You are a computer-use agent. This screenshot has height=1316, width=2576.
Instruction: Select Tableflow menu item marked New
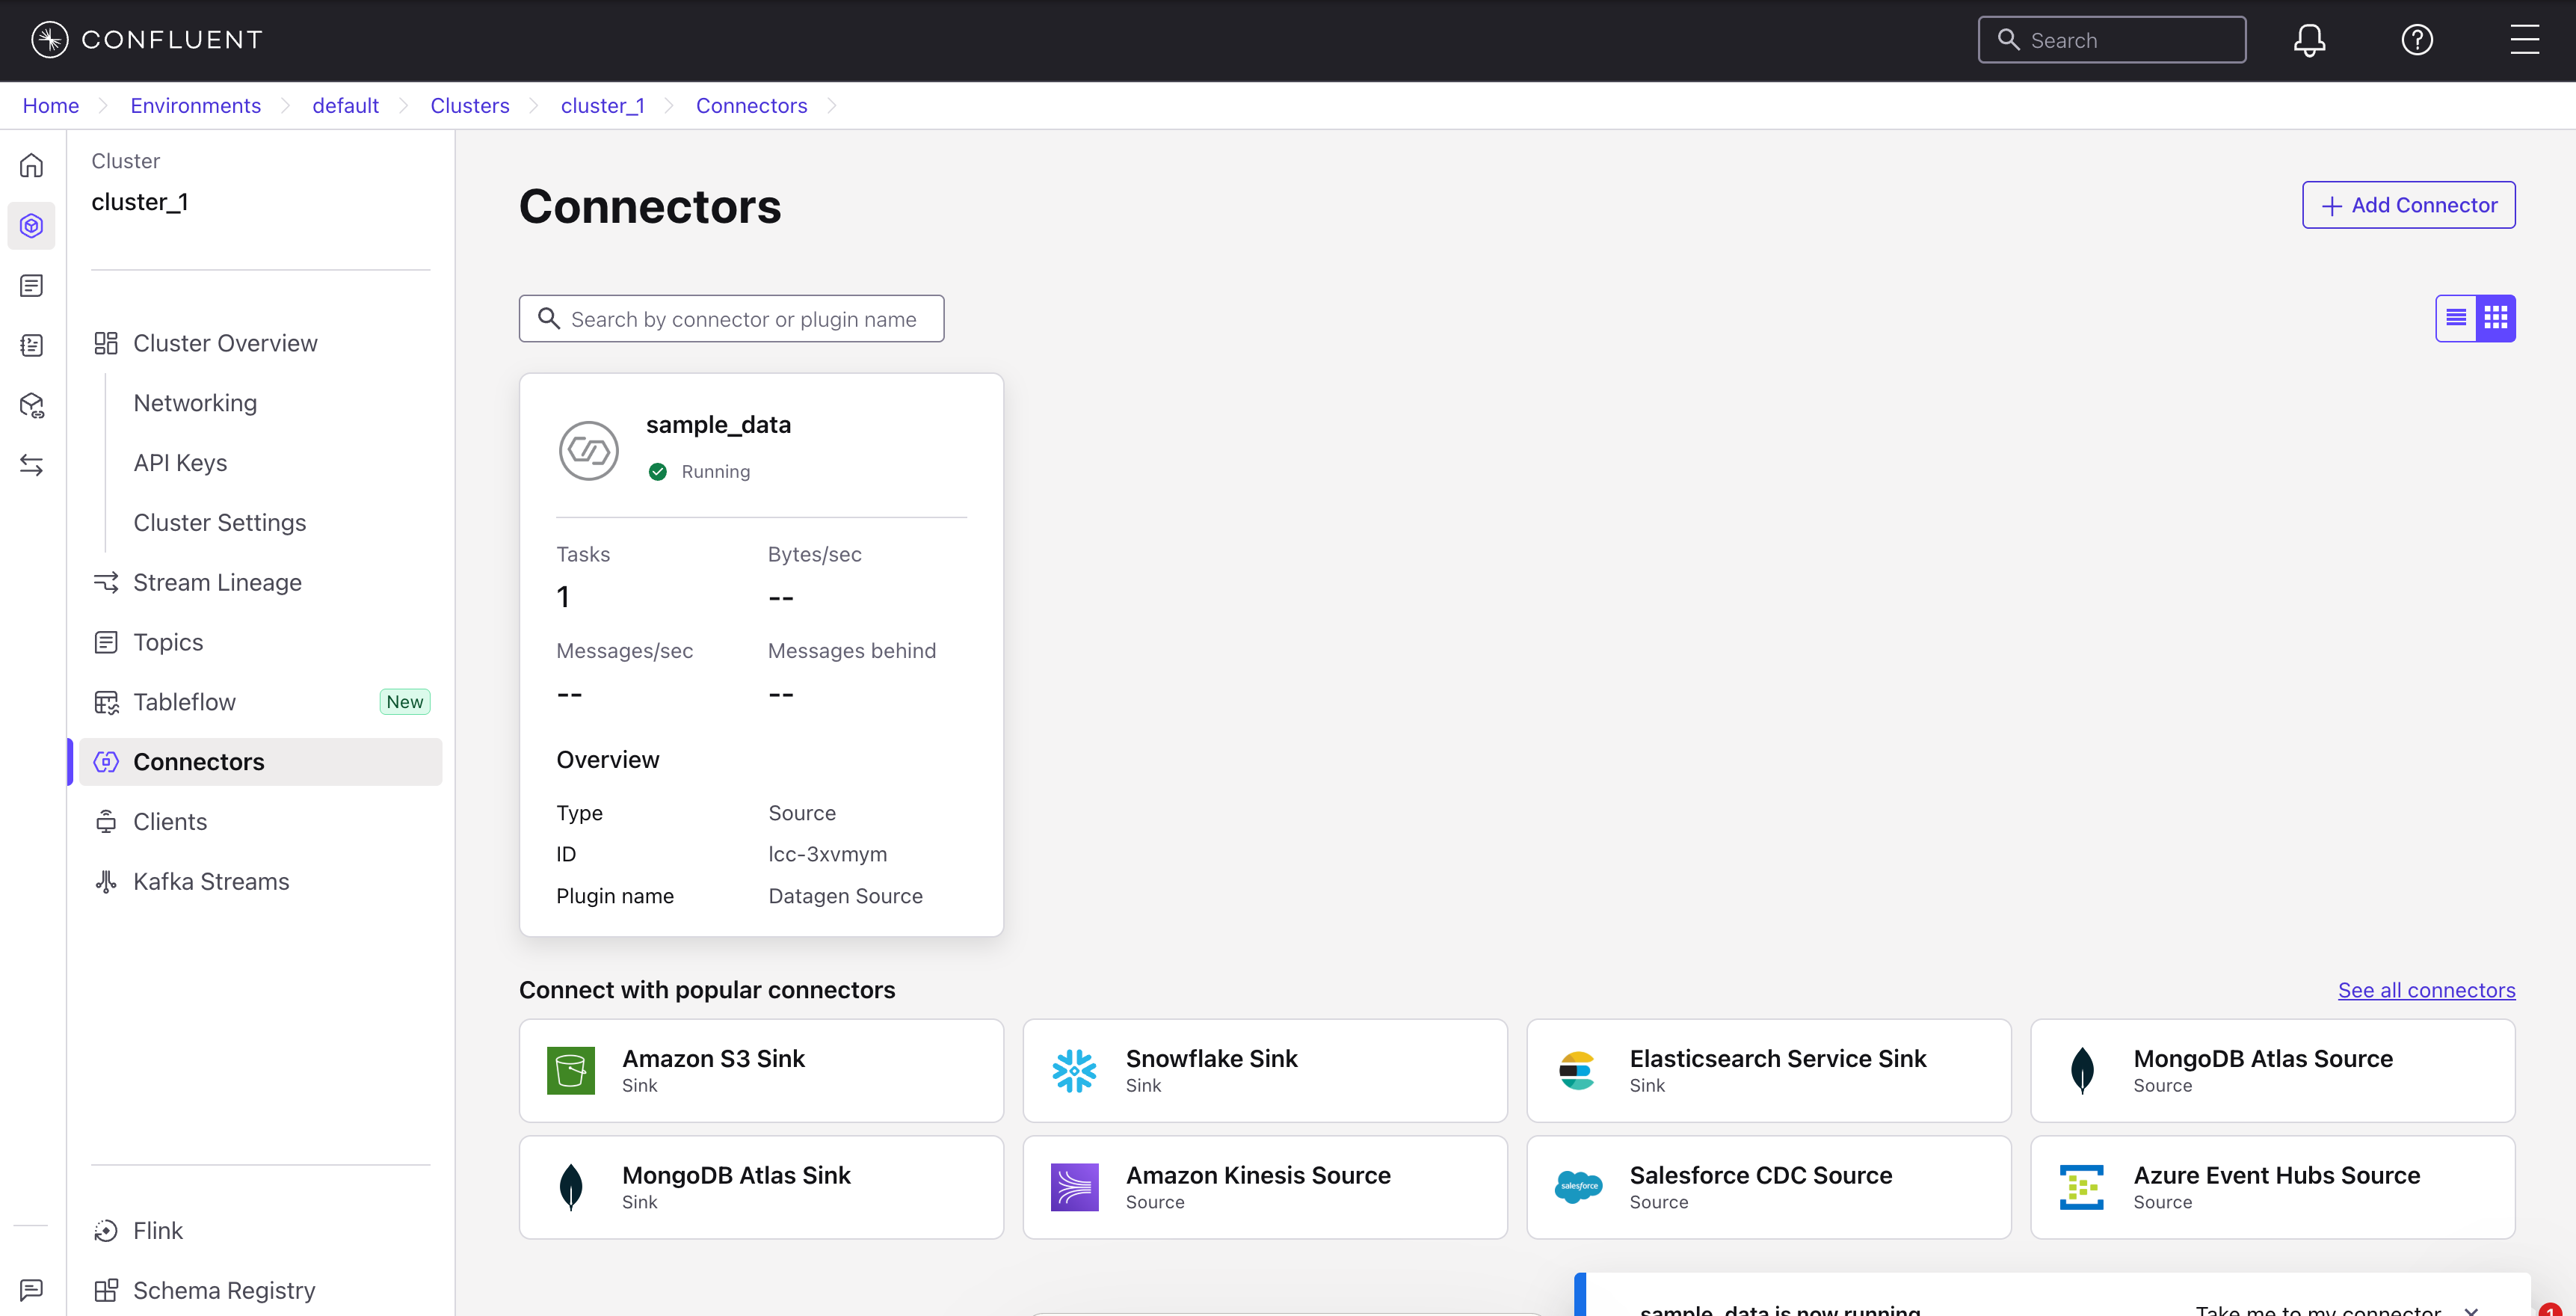(x=185, y=702)
